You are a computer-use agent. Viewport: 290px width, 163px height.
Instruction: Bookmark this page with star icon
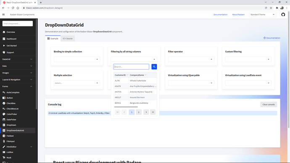click(x=271, y=8)
